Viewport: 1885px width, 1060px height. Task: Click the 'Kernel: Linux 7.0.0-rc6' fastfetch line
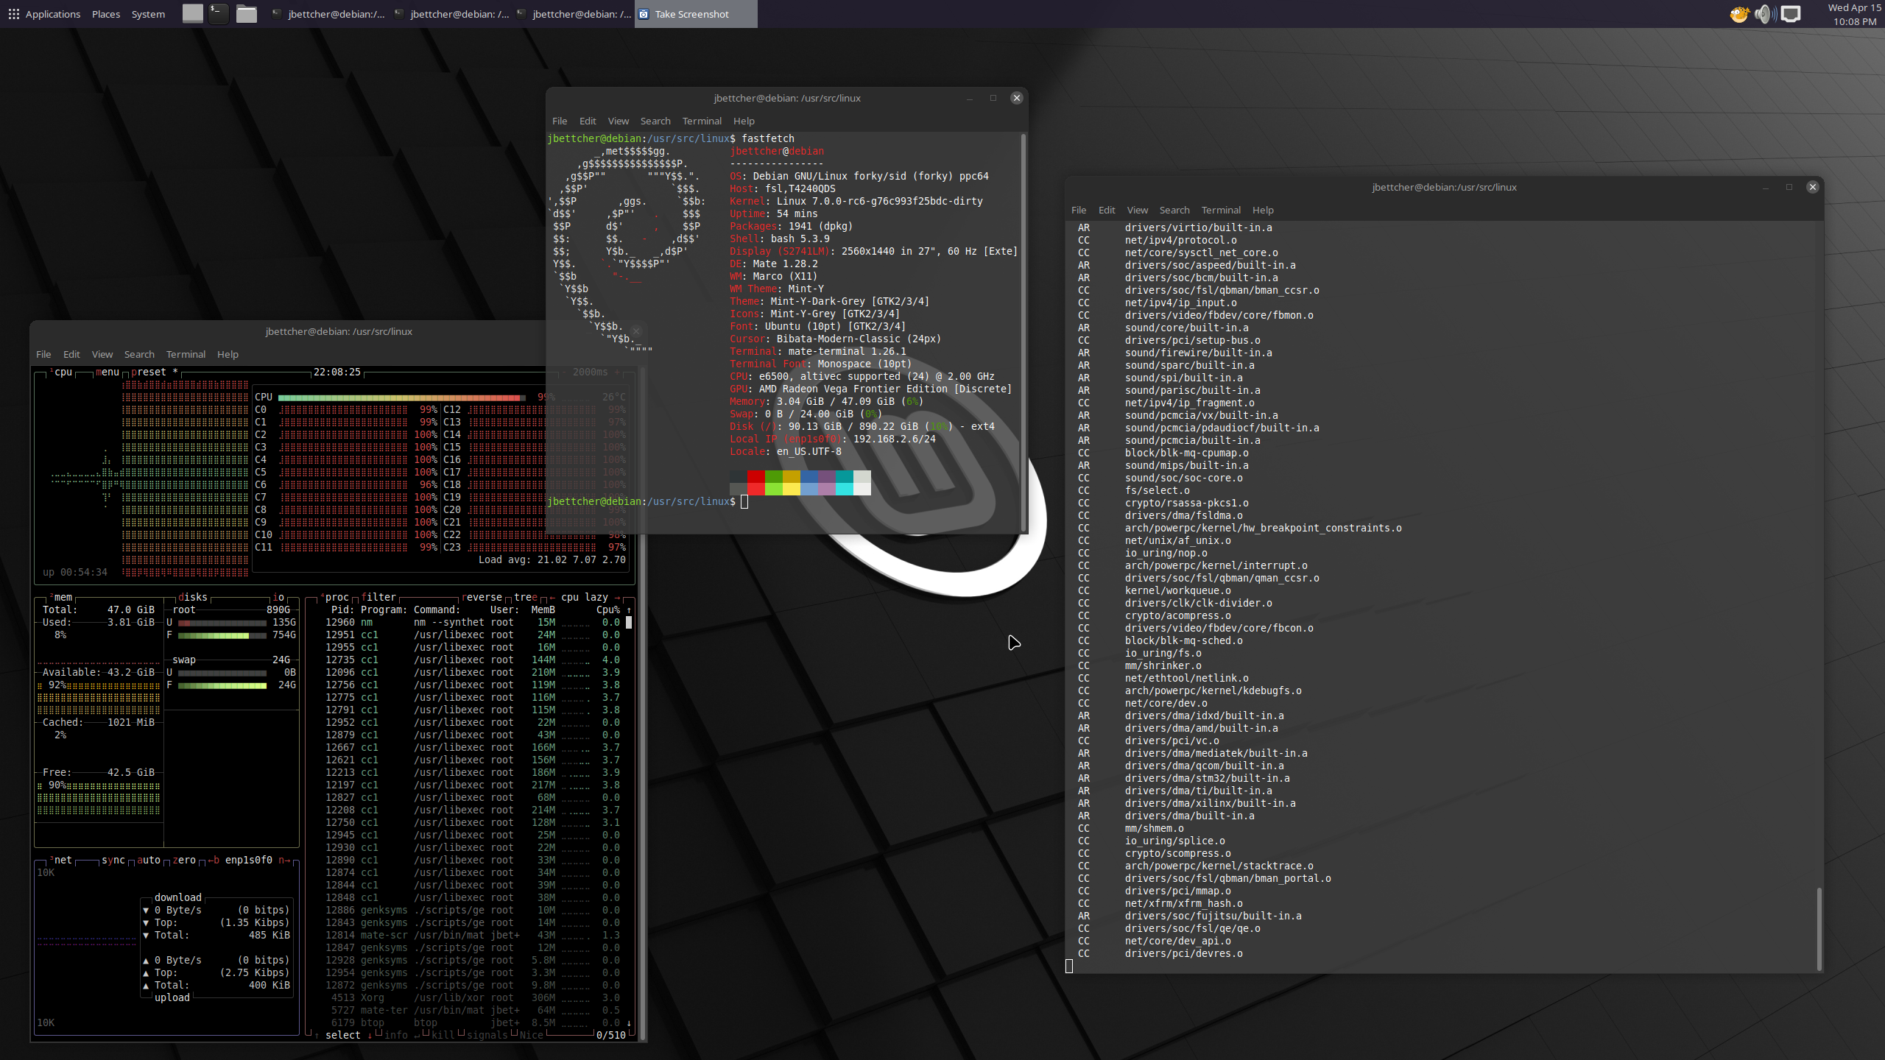tap(856, 202)
